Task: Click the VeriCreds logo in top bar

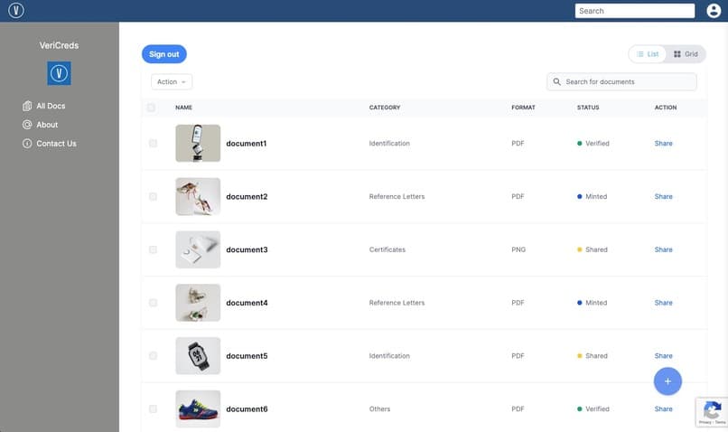Action: tap(16, 10)
